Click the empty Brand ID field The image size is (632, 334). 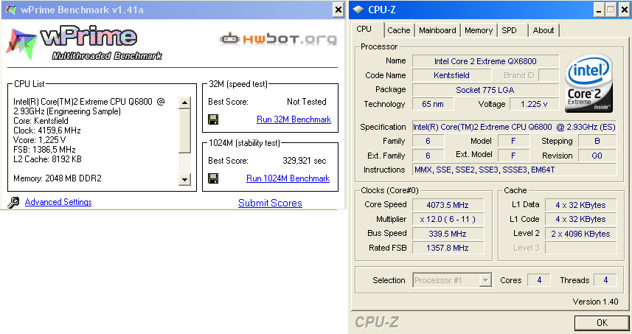coord(549,75)
